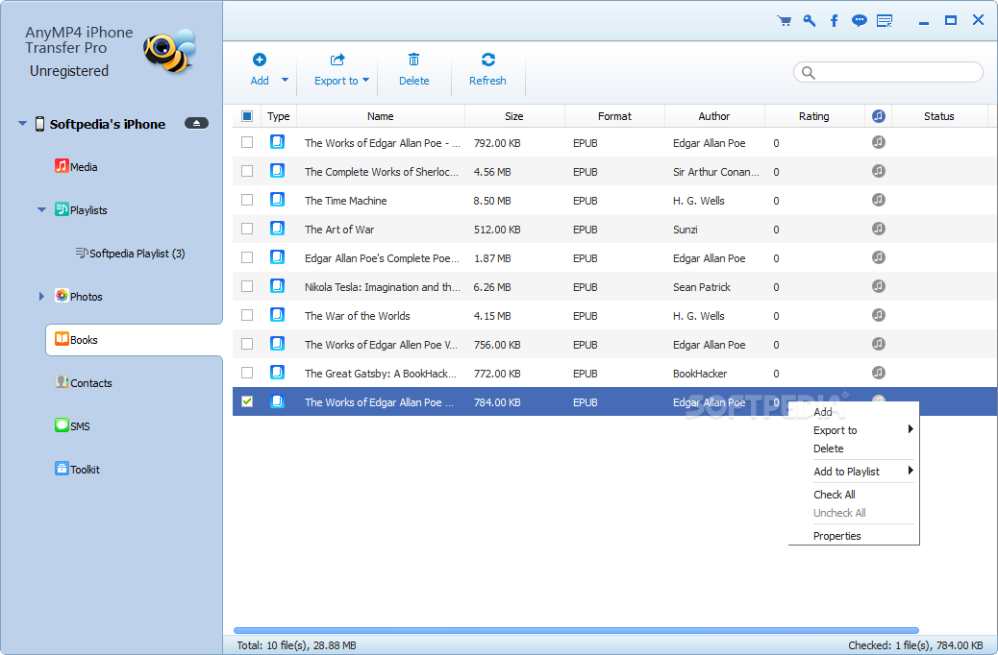Sort by the Size column header

pos(514,116)
